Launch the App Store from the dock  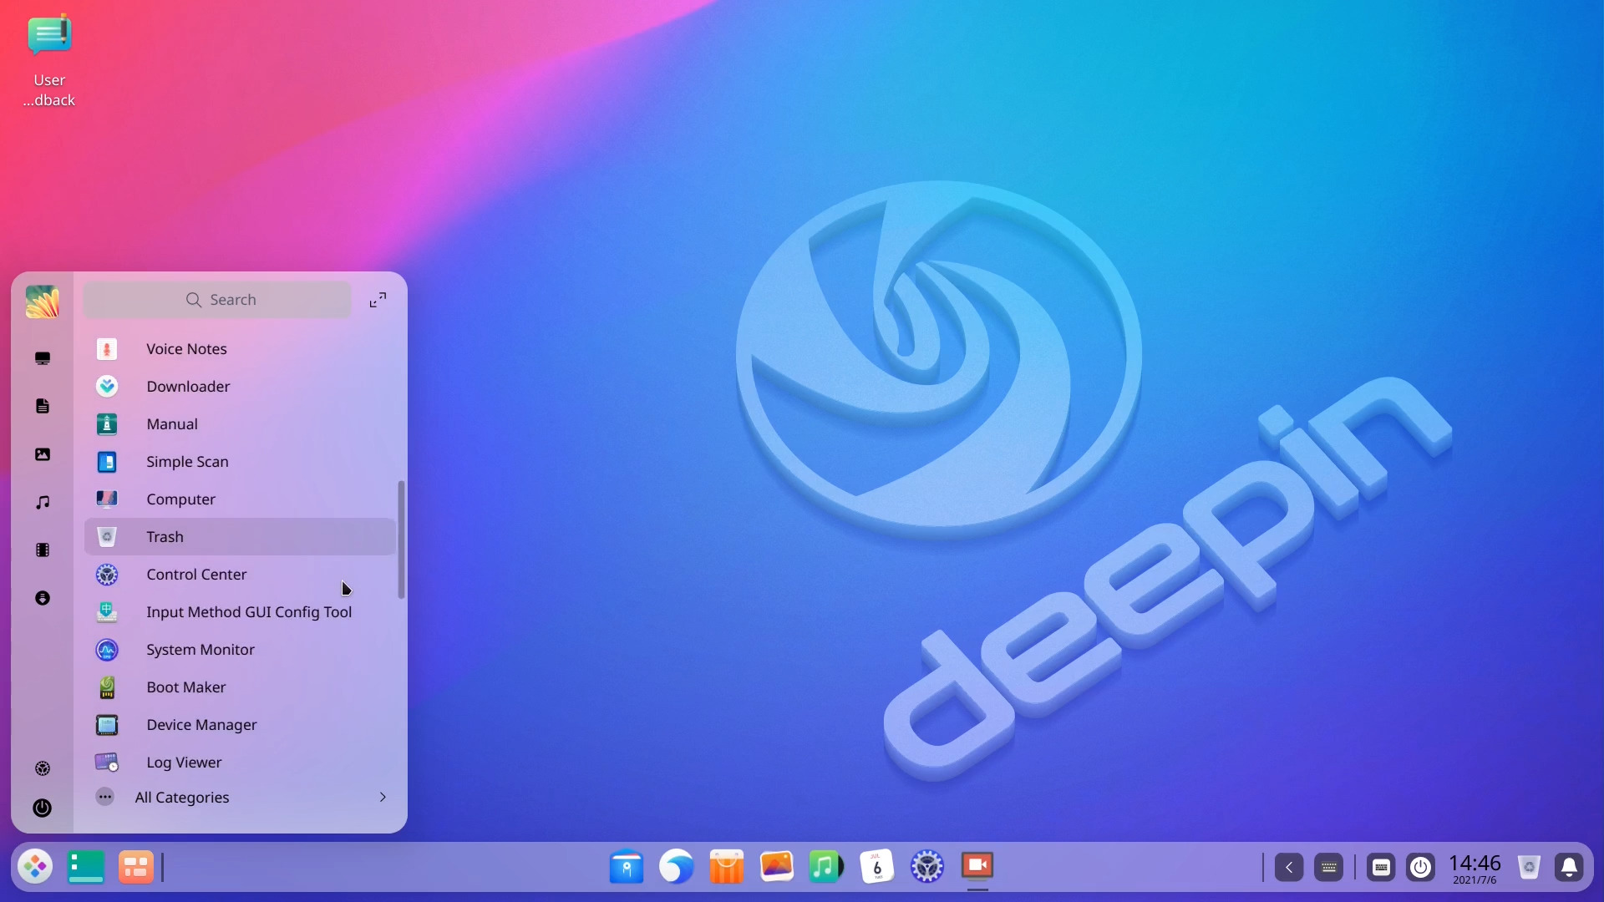click(726, 867)
